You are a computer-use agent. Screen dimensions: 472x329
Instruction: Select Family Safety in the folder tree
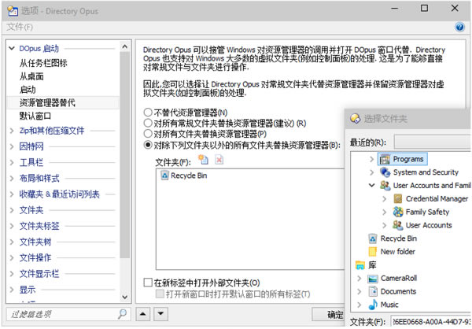tap(427, 212)
